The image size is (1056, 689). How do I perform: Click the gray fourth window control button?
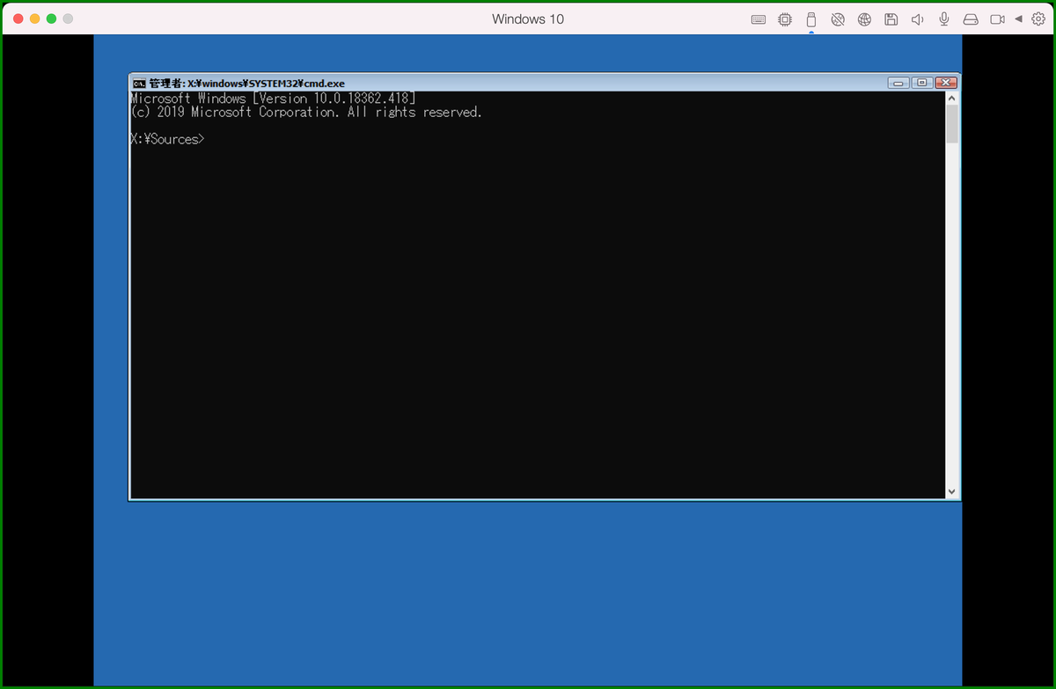[69, 18]
